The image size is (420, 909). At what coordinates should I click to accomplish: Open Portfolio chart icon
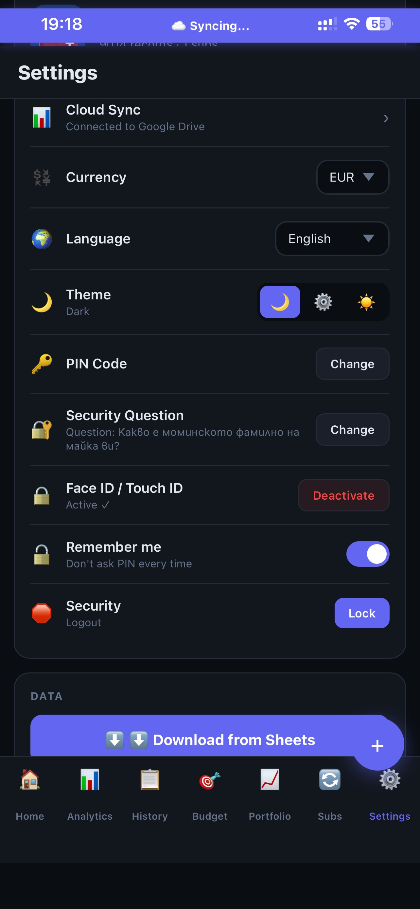(x=270, y=779)
